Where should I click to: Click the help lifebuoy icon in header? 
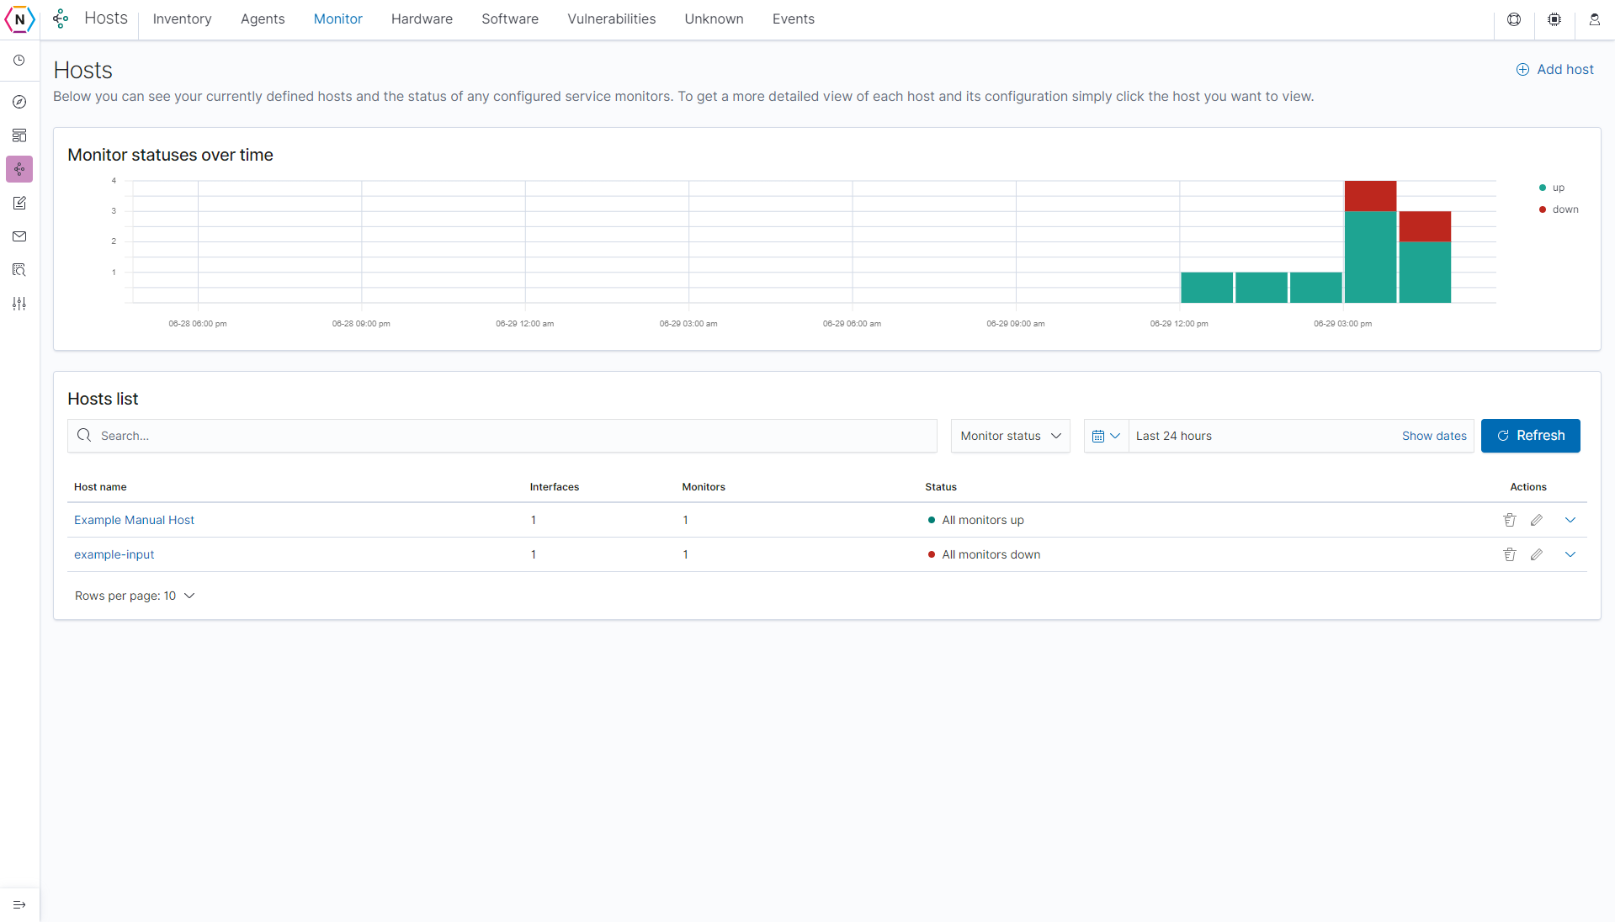click(x=1514, y=19)
